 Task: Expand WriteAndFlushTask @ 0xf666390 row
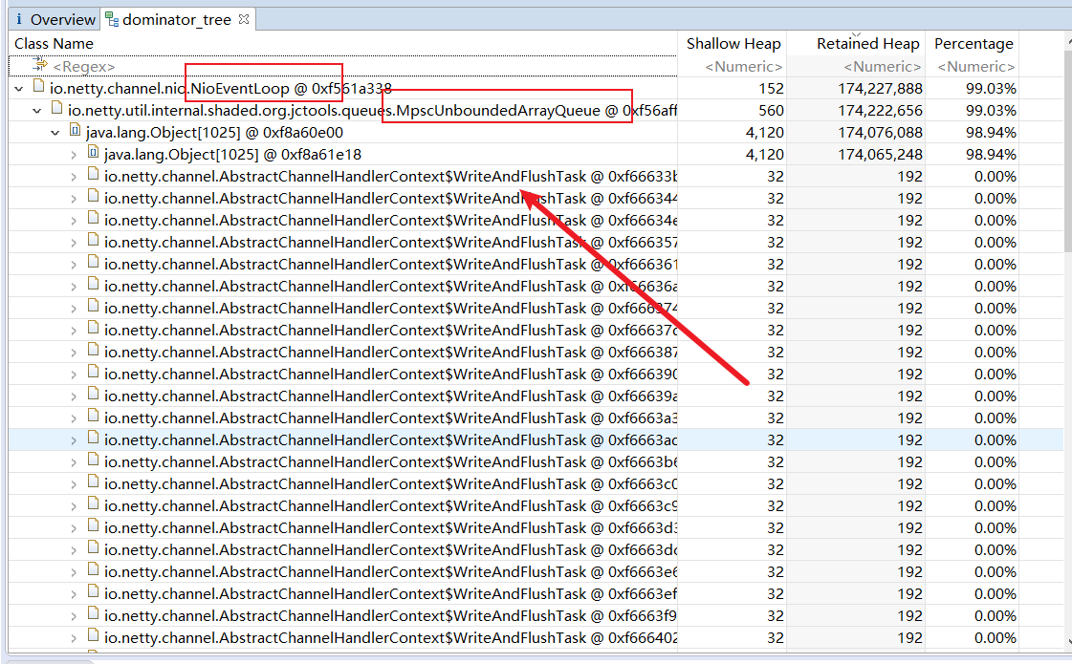point(74,375)
